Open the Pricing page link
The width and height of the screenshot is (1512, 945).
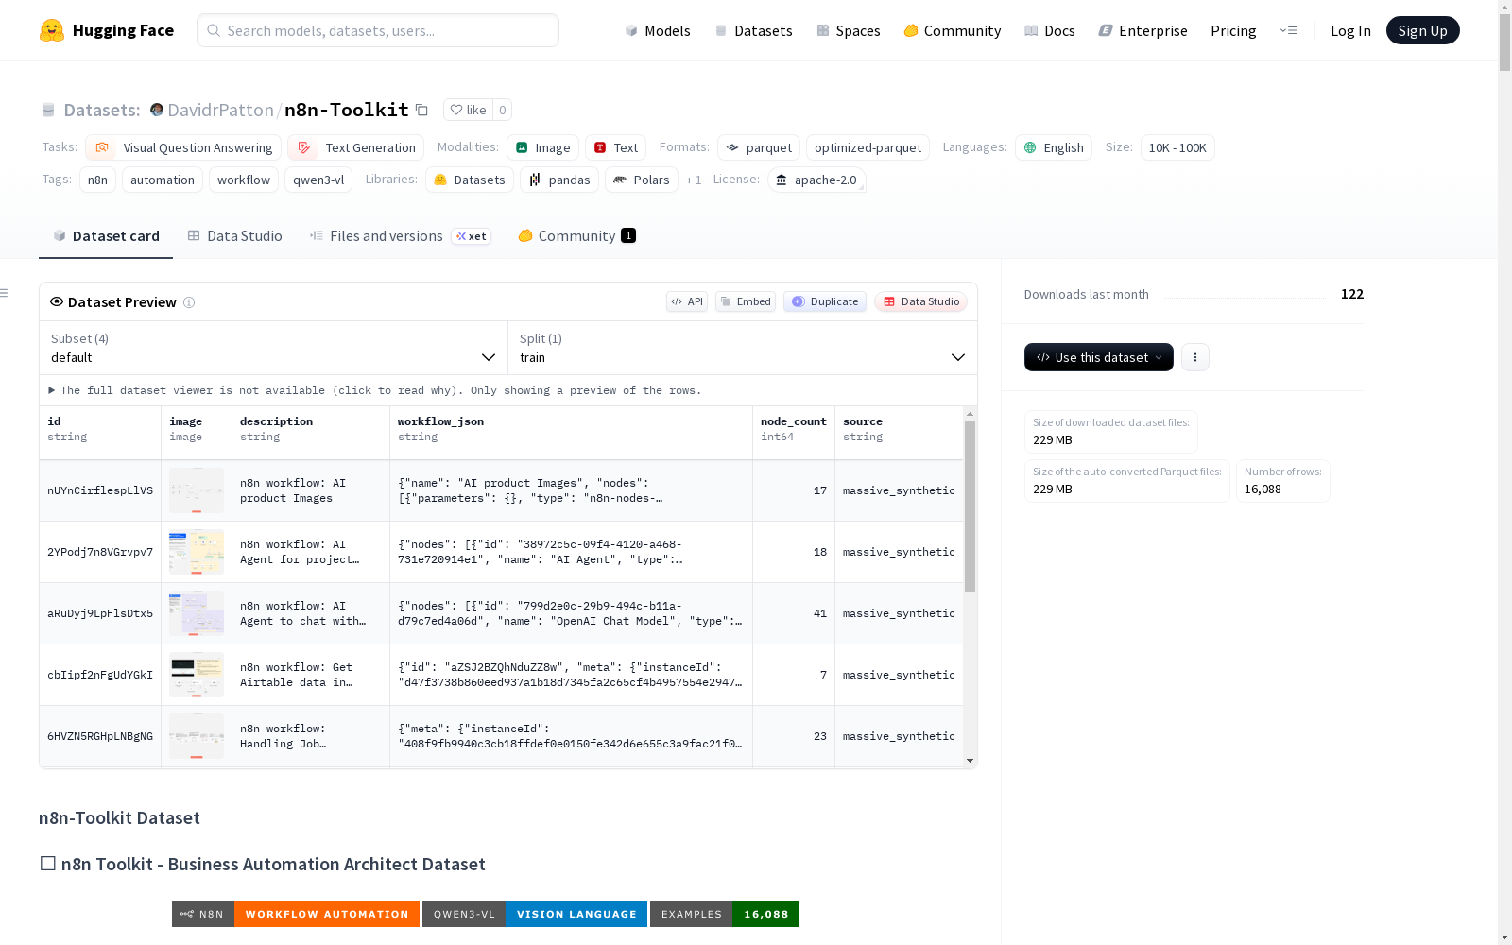point(1233,30)
